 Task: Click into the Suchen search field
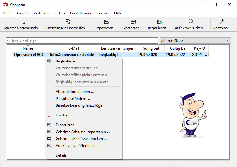[x=82, y=41]
